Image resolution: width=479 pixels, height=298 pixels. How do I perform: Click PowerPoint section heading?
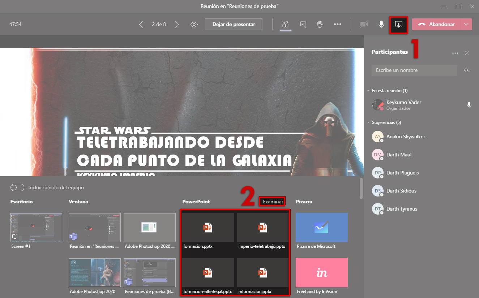coord(196,202)
